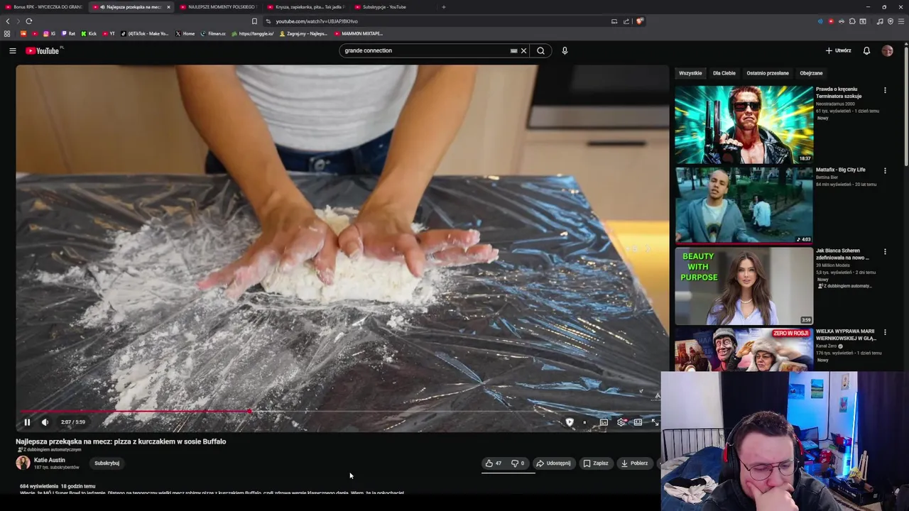Viewport: 909px width, 511px height.
Task: Switch to Knysza, zapiekanka browser tab
Action: tap(305, 7)
